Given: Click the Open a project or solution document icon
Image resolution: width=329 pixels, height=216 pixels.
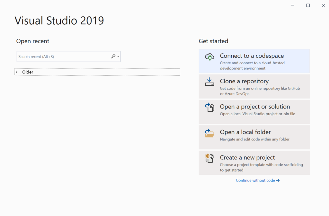Looking at the screenshot, I should tap(209, 108).
